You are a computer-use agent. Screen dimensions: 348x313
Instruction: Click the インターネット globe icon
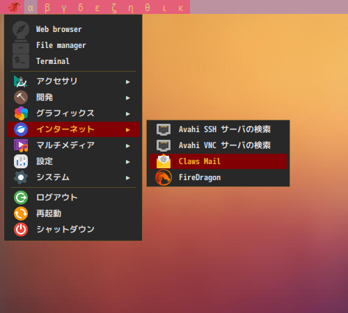21,129
